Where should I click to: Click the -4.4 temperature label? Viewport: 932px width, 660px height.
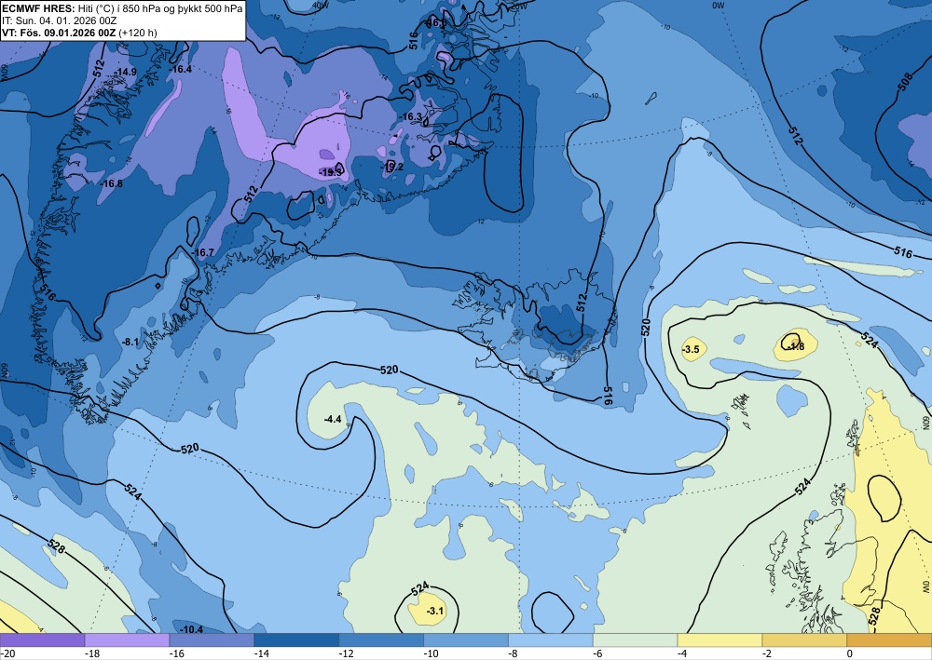[x=333, y=419]
